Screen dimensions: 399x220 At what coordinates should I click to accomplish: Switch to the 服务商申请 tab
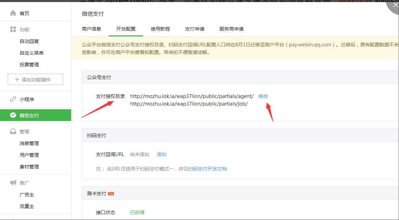point(231,29)
